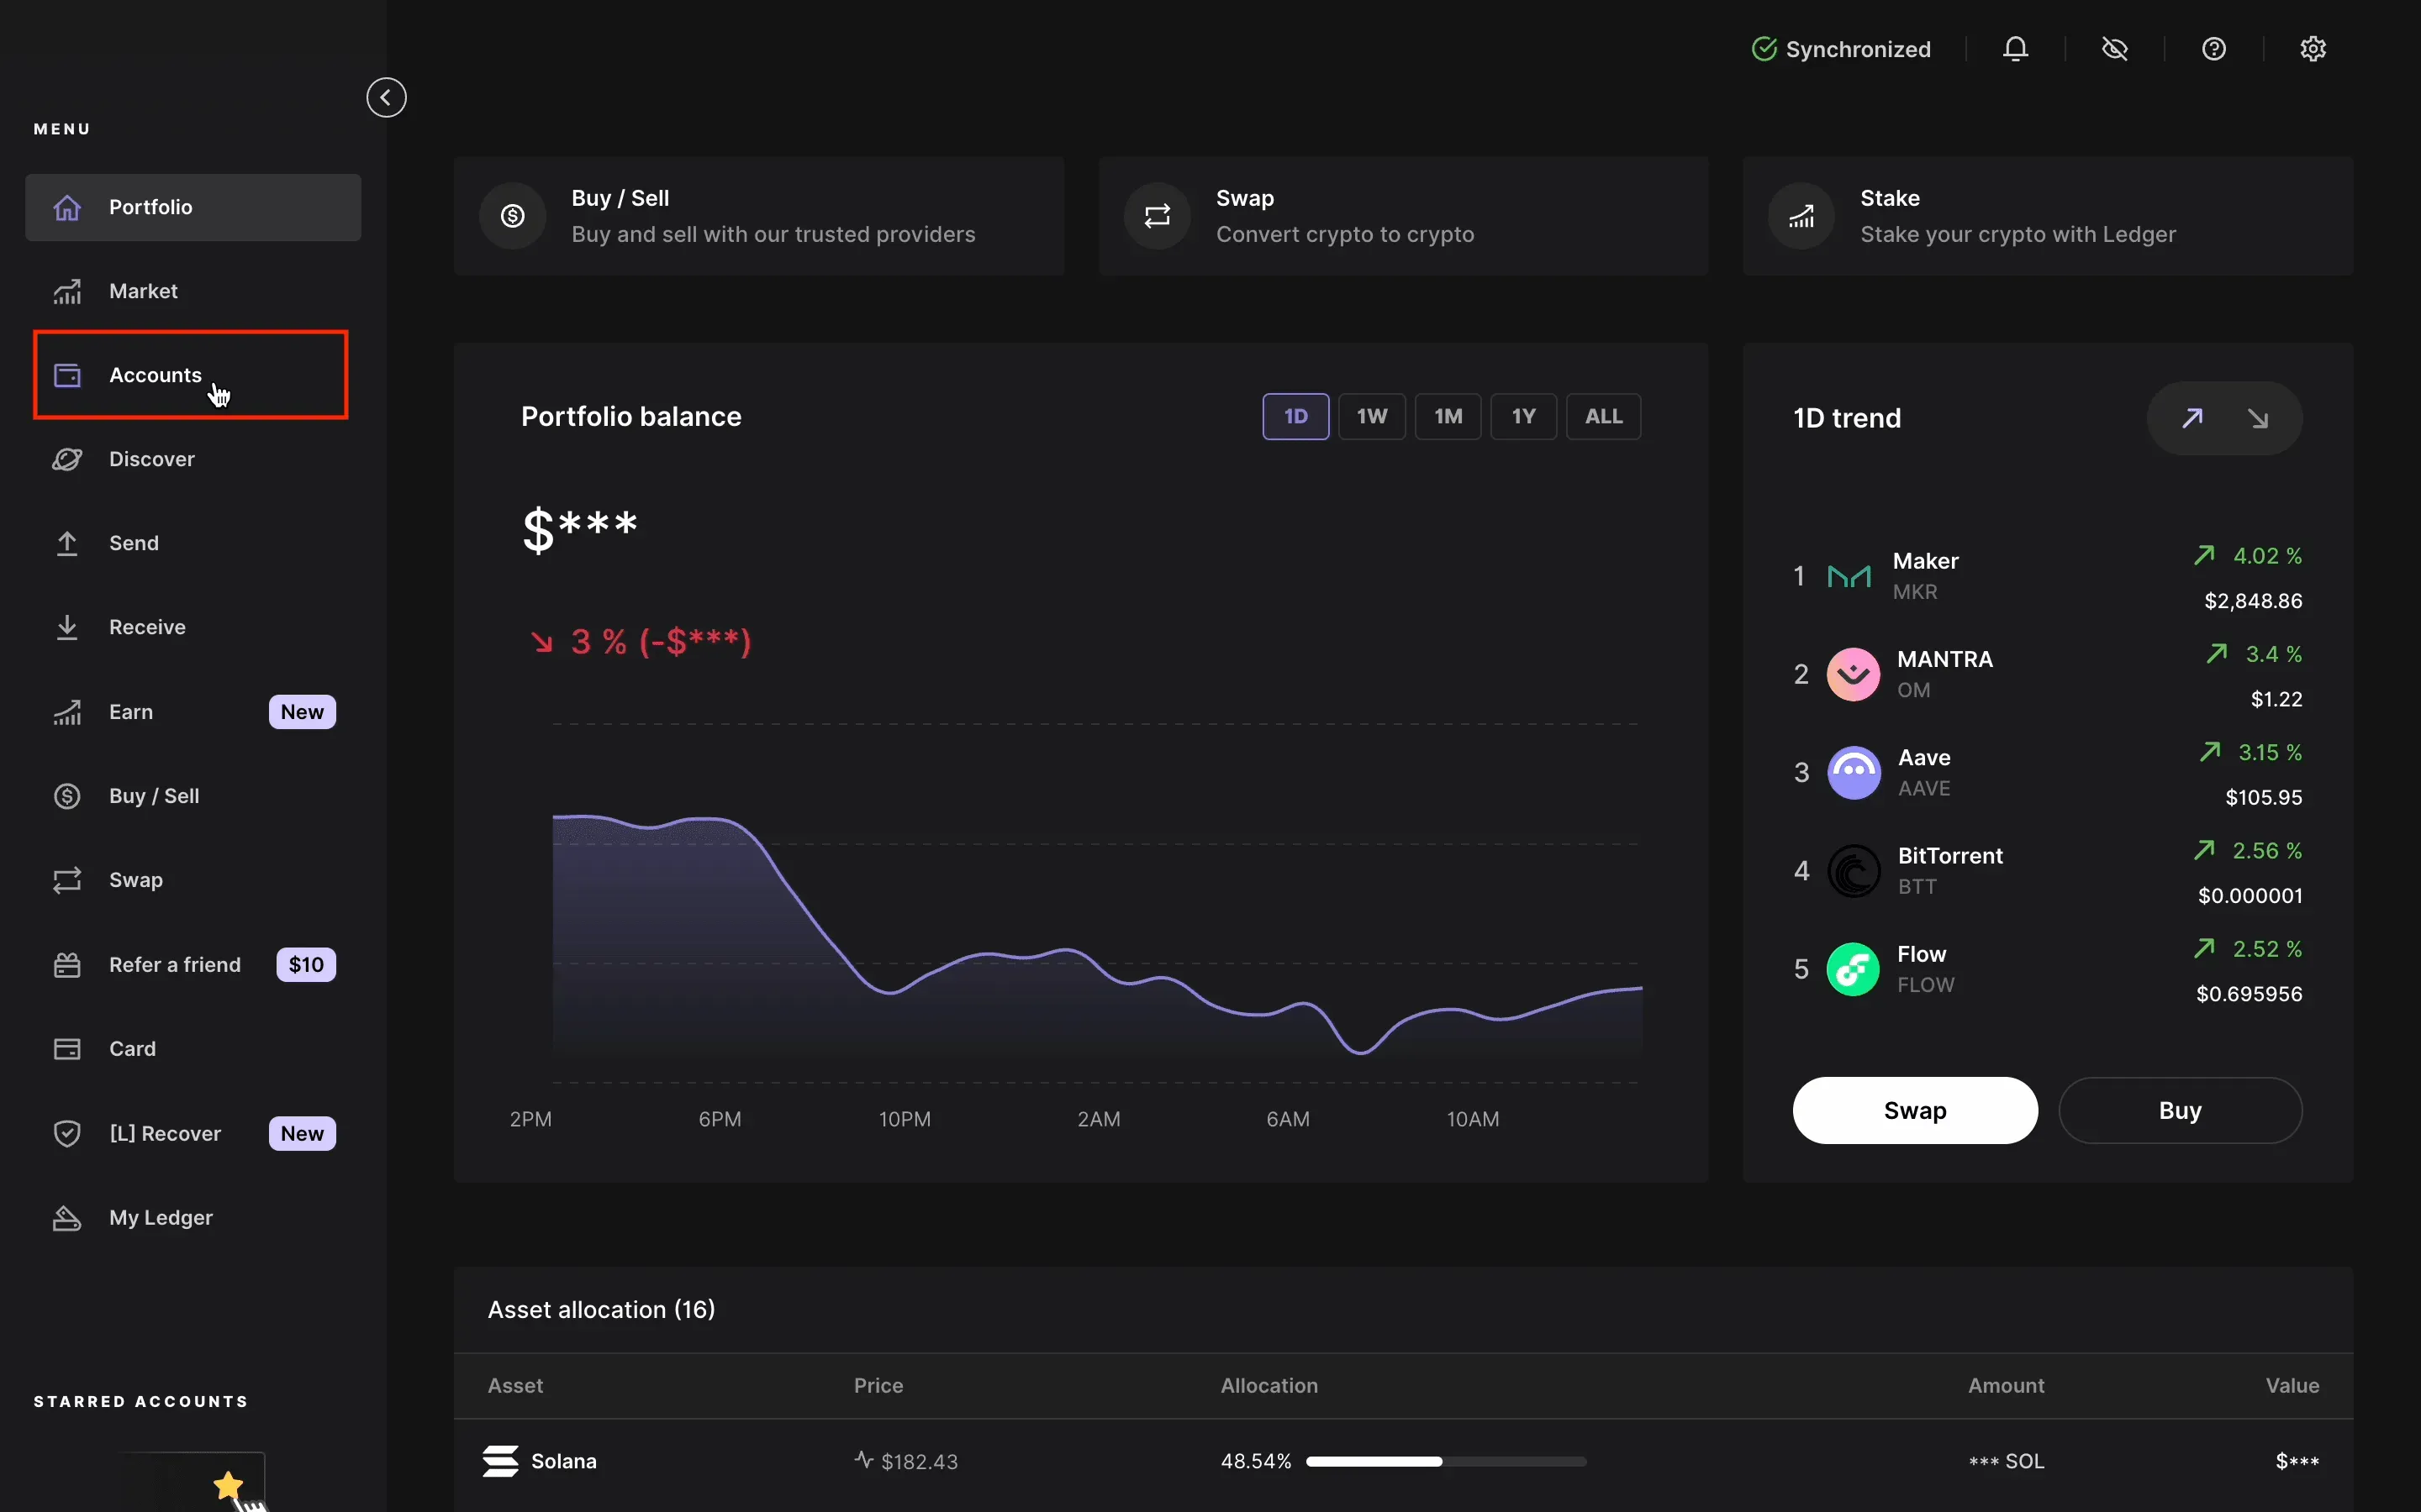Click the white Swap button in 1D trend
This screenshot has height=1512, width=2421.
click(1915, 1110)
